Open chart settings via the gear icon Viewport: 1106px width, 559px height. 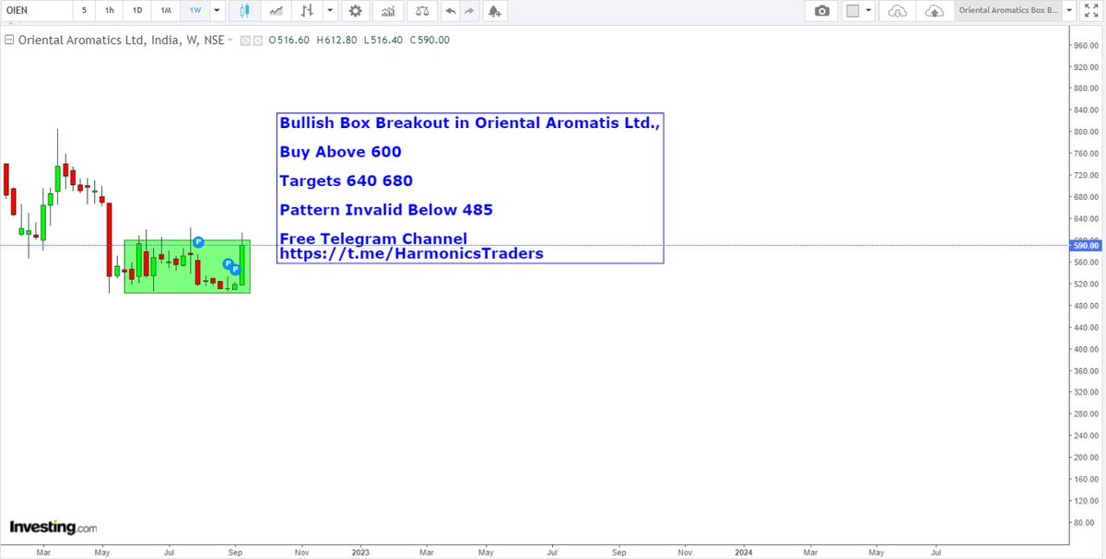click(x=356, y=10)
